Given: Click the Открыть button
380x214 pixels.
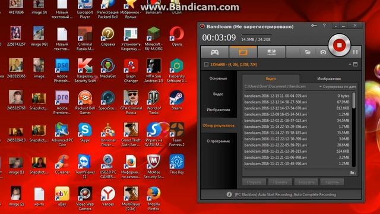Looking at the screenshot, I should point(254,182).
